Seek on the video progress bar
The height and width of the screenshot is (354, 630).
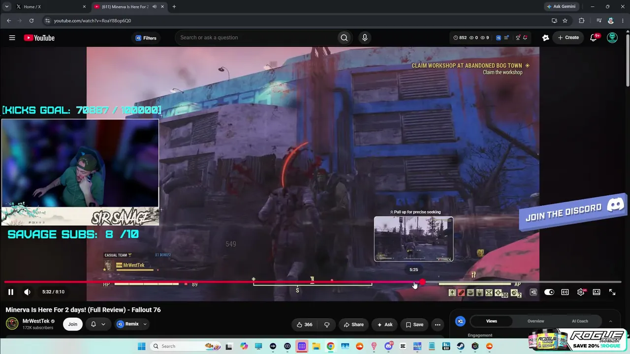point(313,282)
